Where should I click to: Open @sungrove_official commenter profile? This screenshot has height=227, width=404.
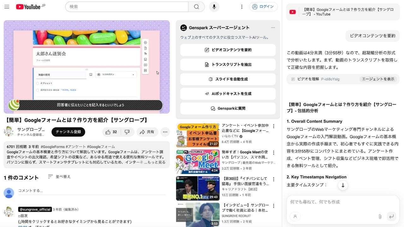pyautogui.click(x=35, y=209)
